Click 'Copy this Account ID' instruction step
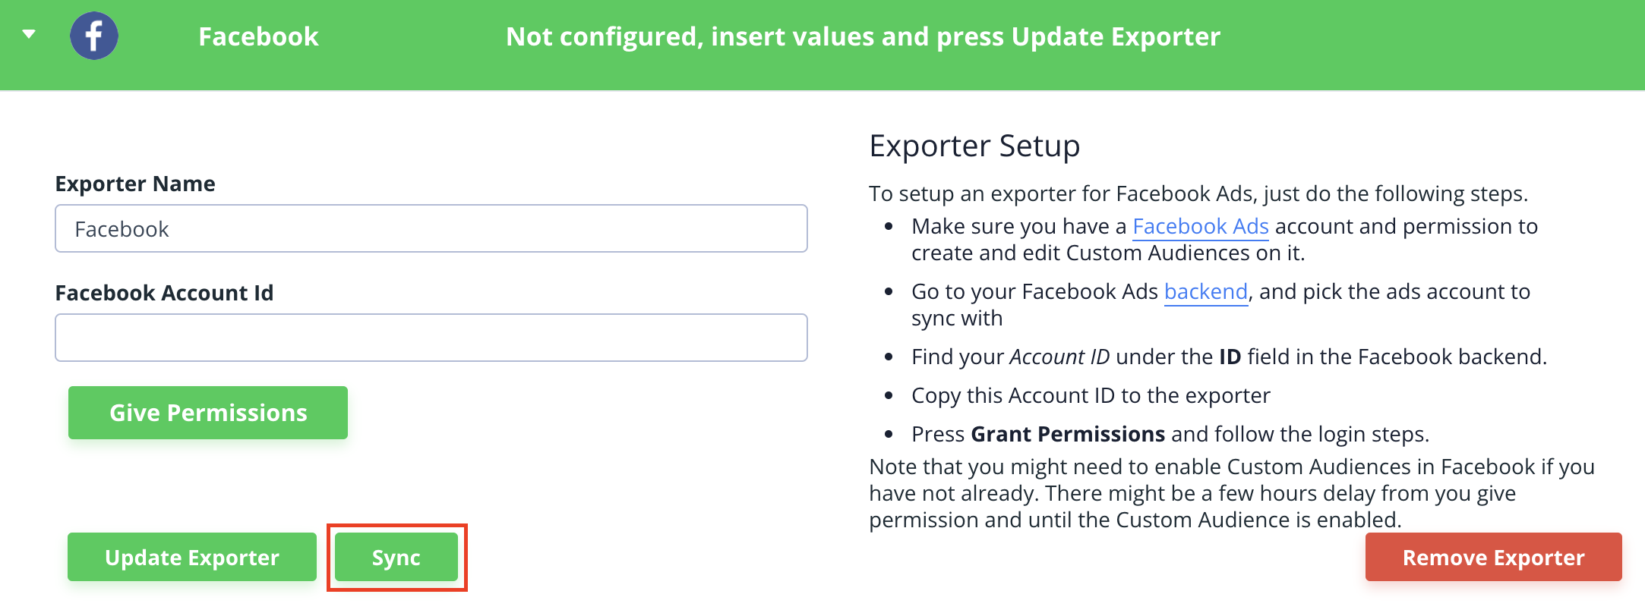 coord(1091,395)
